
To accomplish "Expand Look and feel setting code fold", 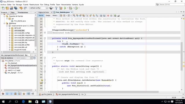I will [x=45, y=72].
